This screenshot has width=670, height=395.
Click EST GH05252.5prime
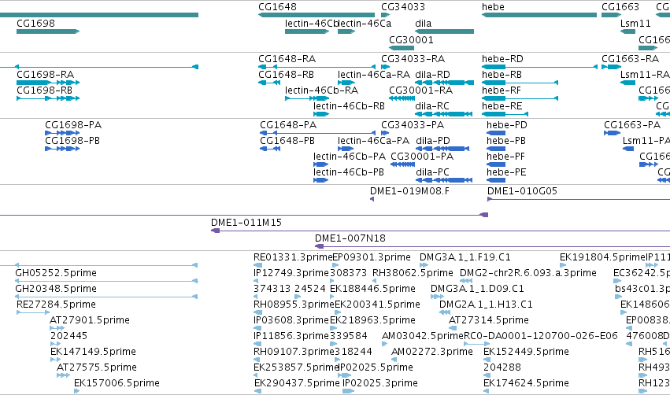pyautogui.click(x=56, y=273)
